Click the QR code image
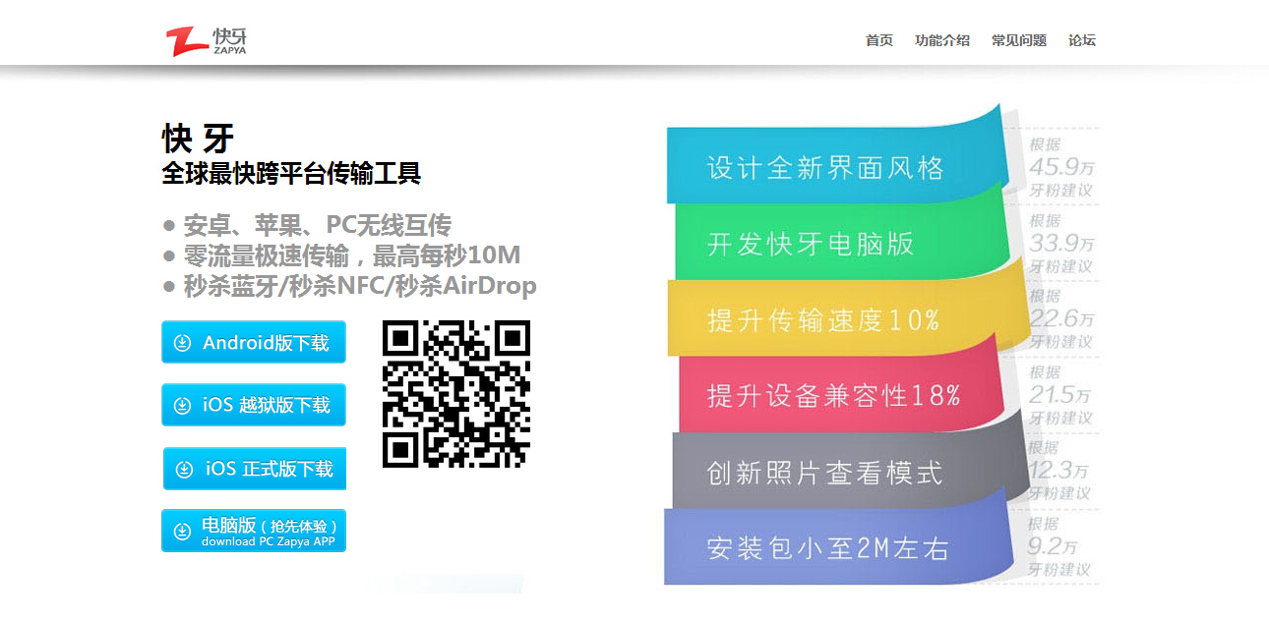Image resolution: width=1269 pixels, height=620 pixels. [456, 394]
